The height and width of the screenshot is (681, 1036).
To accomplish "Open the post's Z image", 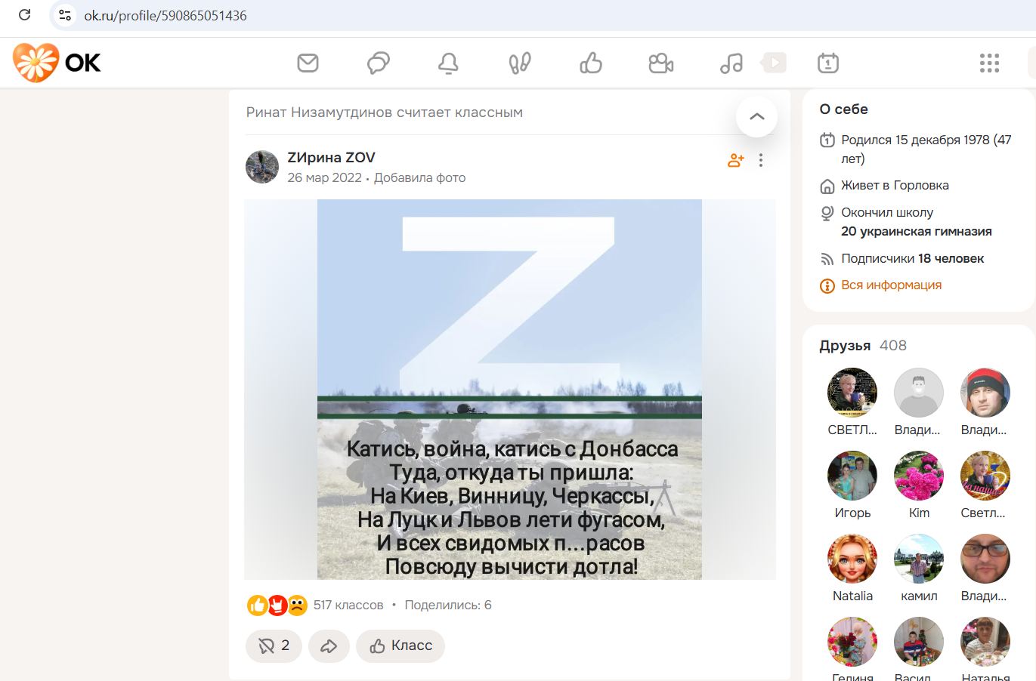I will [509, 389].
